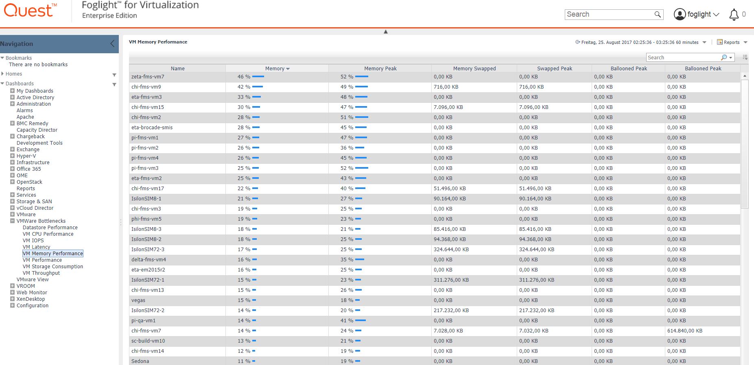Open VM IOPS view
This screenshot has height=365, width=754.
point(33,240)
